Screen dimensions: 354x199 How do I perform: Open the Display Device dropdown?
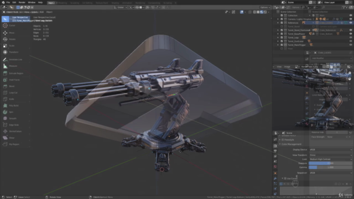331,150
